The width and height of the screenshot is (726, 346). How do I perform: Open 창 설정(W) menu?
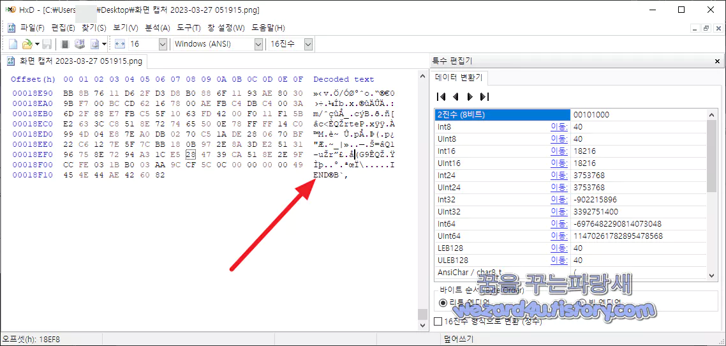tap(226, 28)
